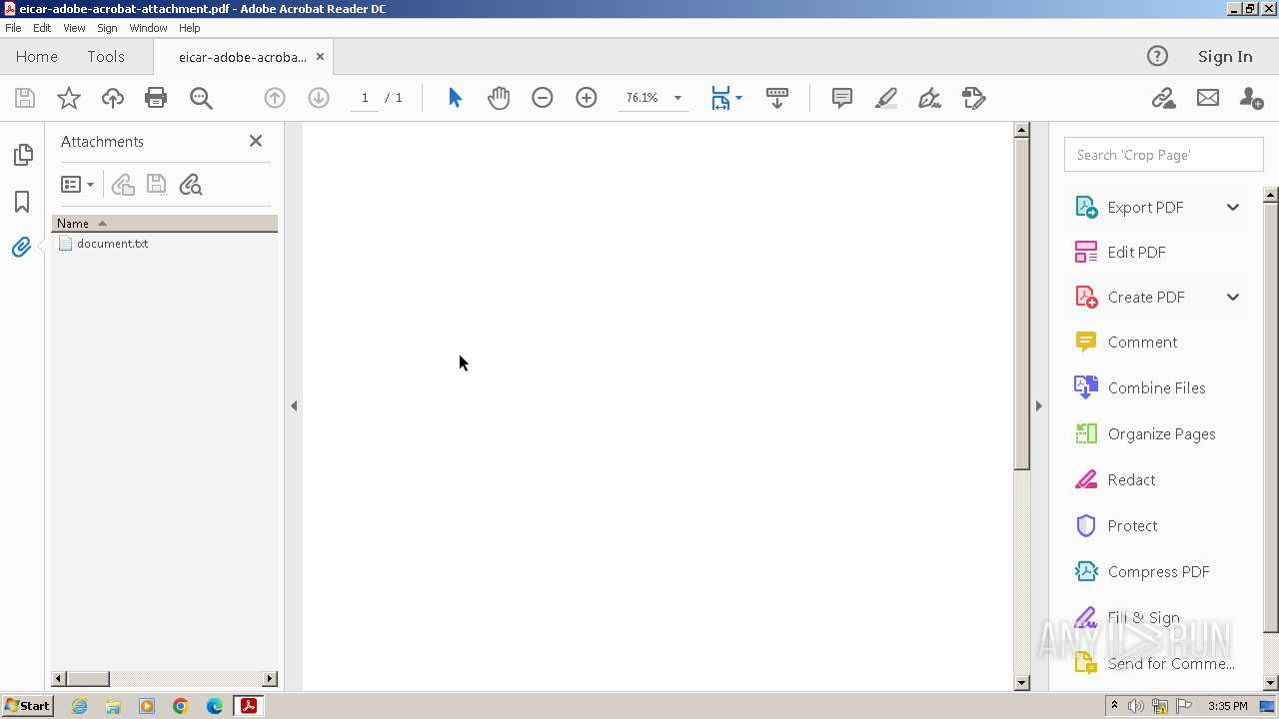Click the share link icon
Screen dimensions: 1279x719
tap(1163, 98)
